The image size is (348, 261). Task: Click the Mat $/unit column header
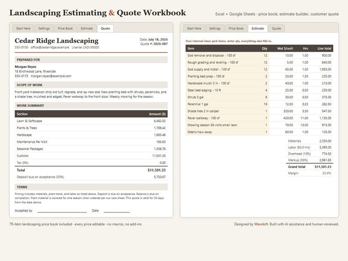point(285,48)
